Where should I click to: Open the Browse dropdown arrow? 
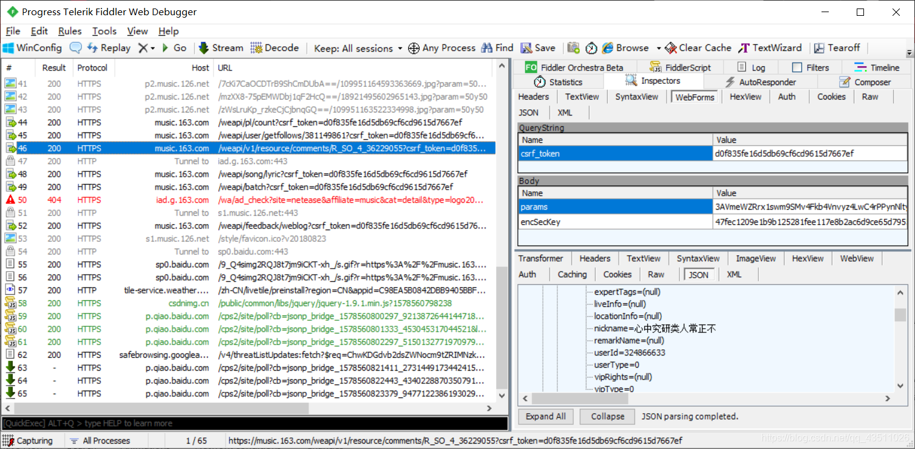pos(658,47)
